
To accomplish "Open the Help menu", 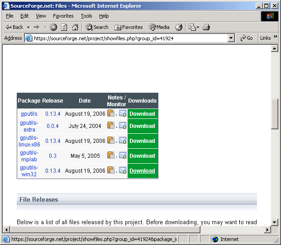I will 104,16.
